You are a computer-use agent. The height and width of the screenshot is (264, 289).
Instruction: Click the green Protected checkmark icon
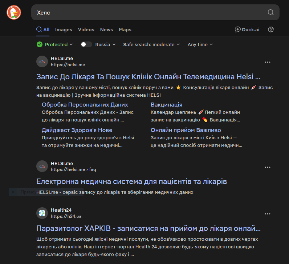click(x=40, y=44)
